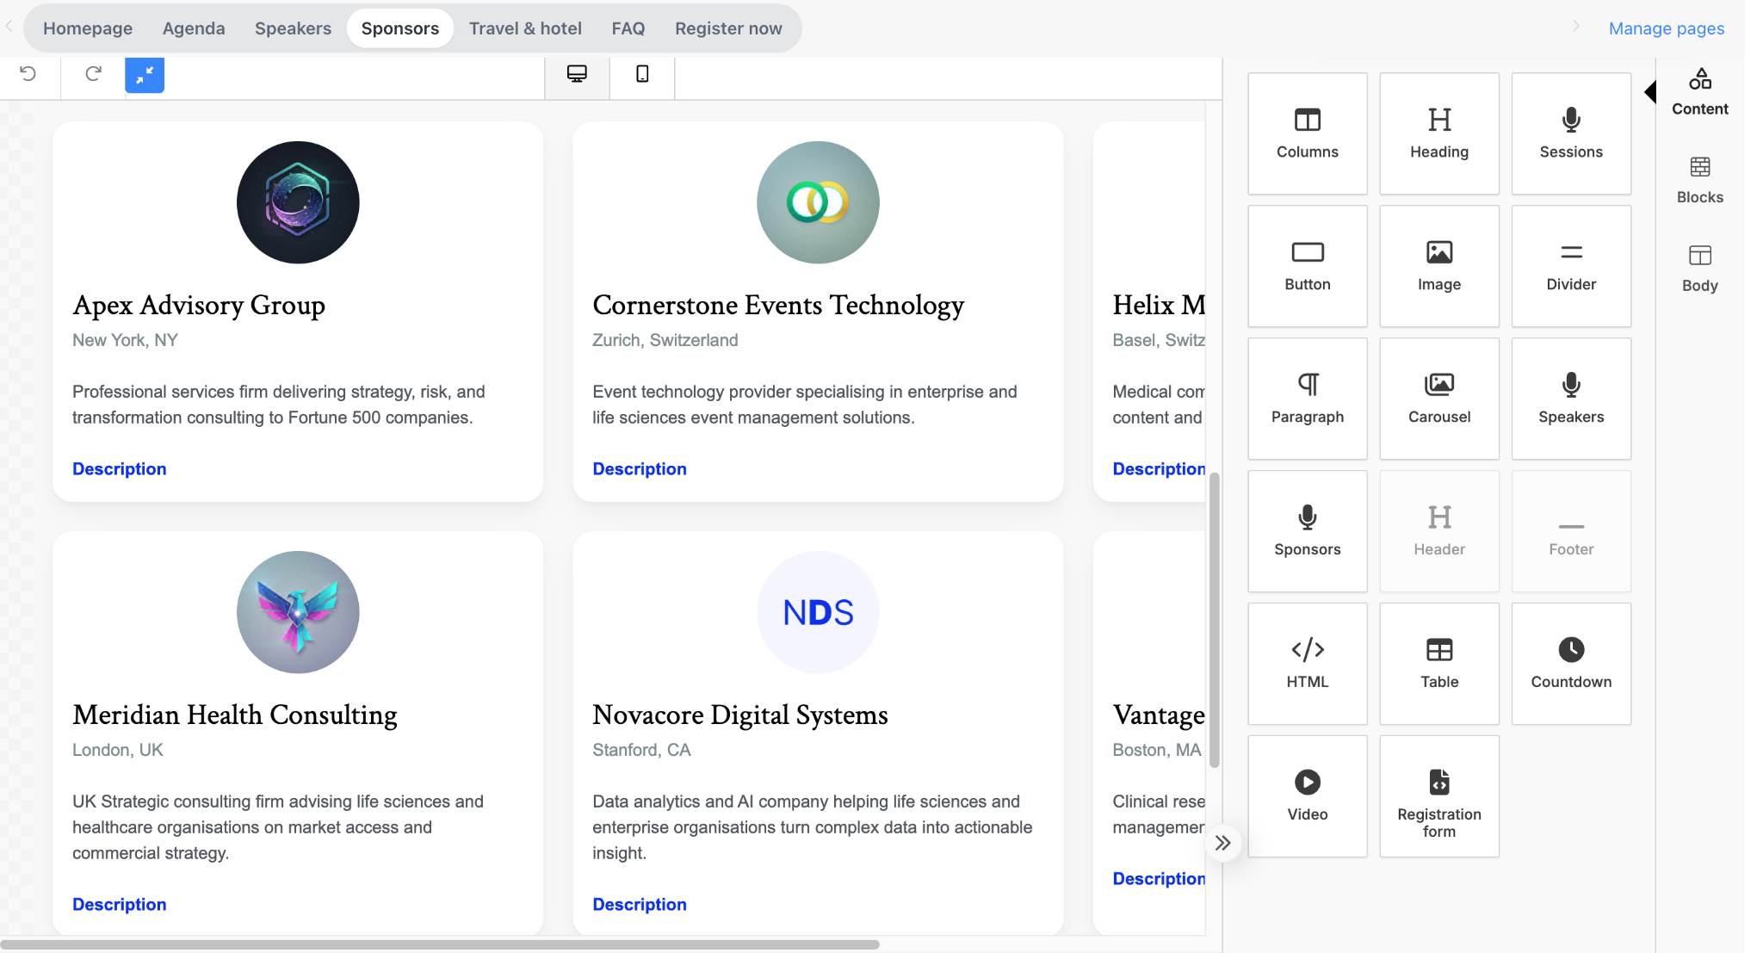The width and height of the screenshot is (1763, 953).
Task: Add a Sponsors content element
Action: [1308, 531]
